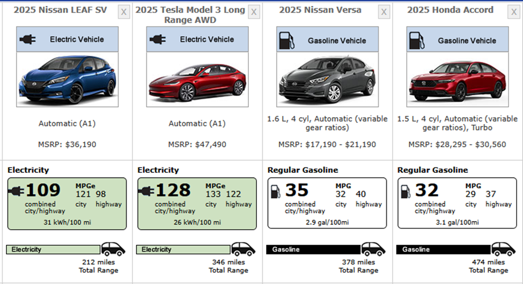The width and height of the screenshot is (523, 284).
Task: Select the gray Nissan Versa photo
Action: [x=327, y=81]
